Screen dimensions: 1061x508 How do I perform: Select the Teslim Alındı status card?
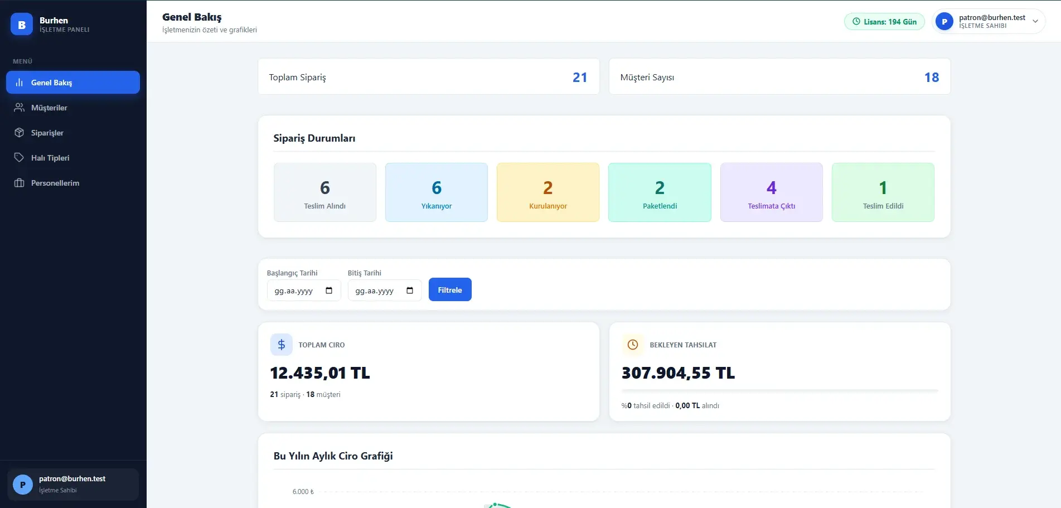point(325,192)
